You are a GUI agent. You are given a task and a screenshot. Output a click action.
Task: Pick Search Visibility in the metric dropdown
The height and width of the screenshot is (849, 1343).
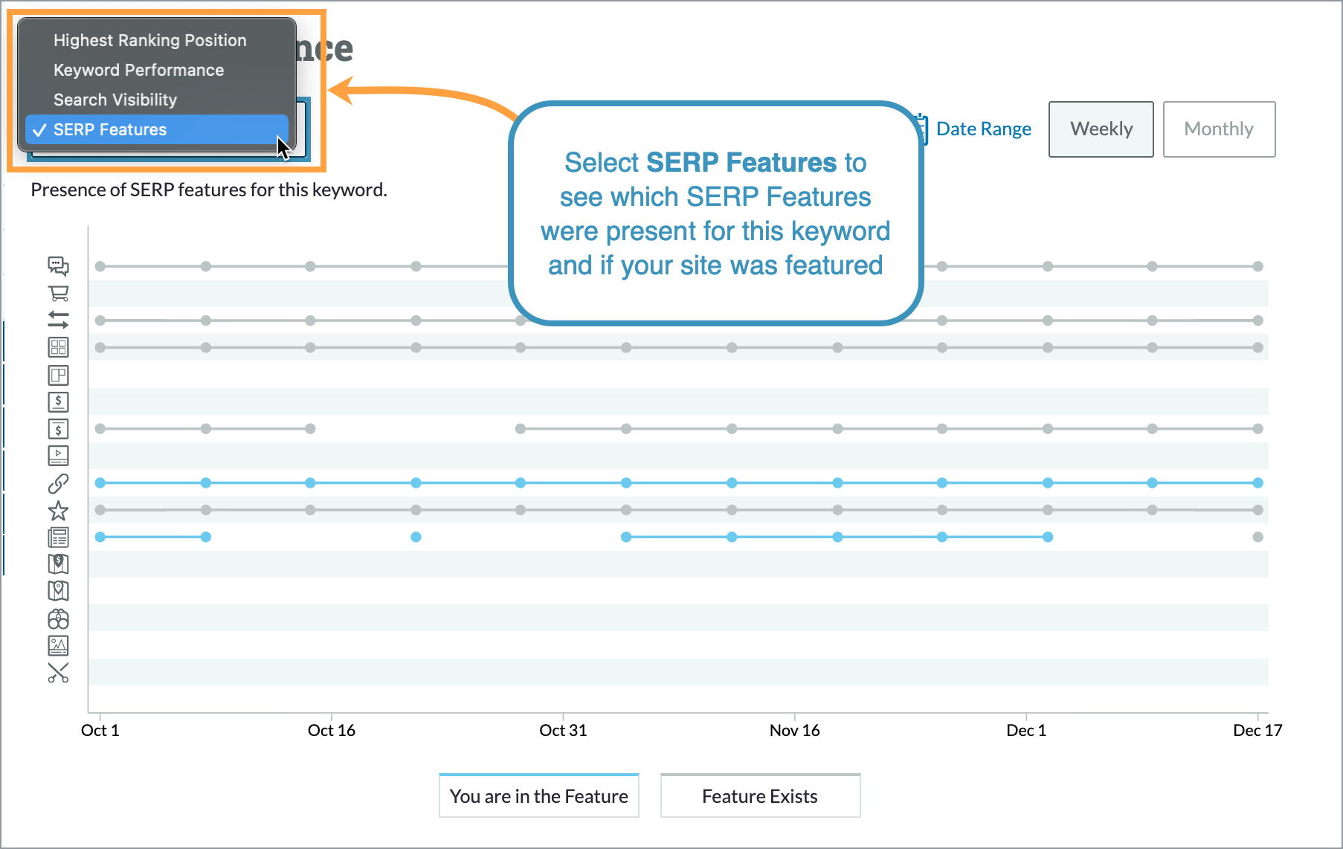point(115,99)
